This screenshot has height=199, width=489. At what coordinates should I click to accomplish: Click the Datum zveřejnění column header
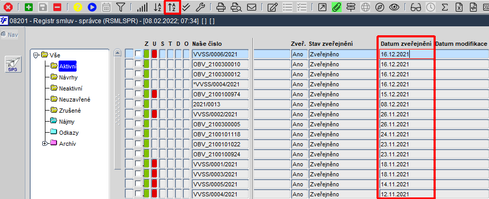(x=406, y=44)
